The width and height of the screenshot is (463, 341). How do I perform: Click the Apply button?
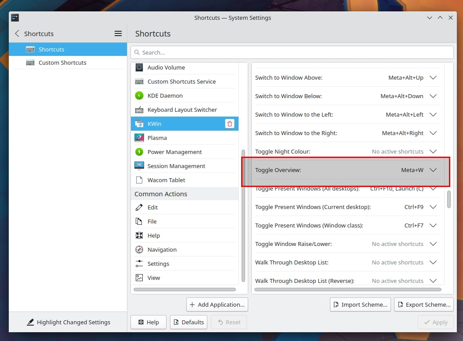[435, 322]
